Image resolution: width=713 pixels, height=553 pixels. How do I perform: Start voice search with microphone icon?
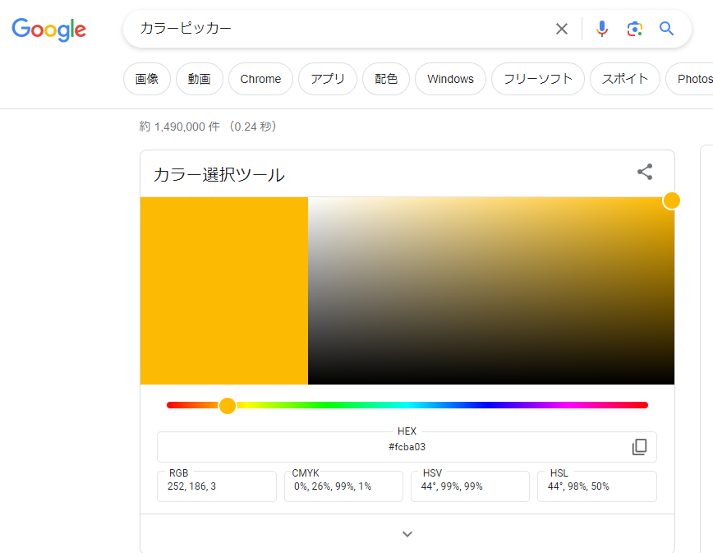point(601,29)
